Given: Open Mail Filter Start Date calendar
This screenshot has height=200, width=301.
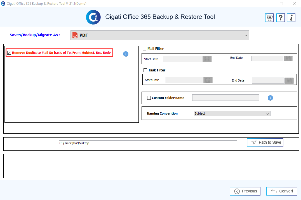Looking at the screenshot, I should coord(207,59).
